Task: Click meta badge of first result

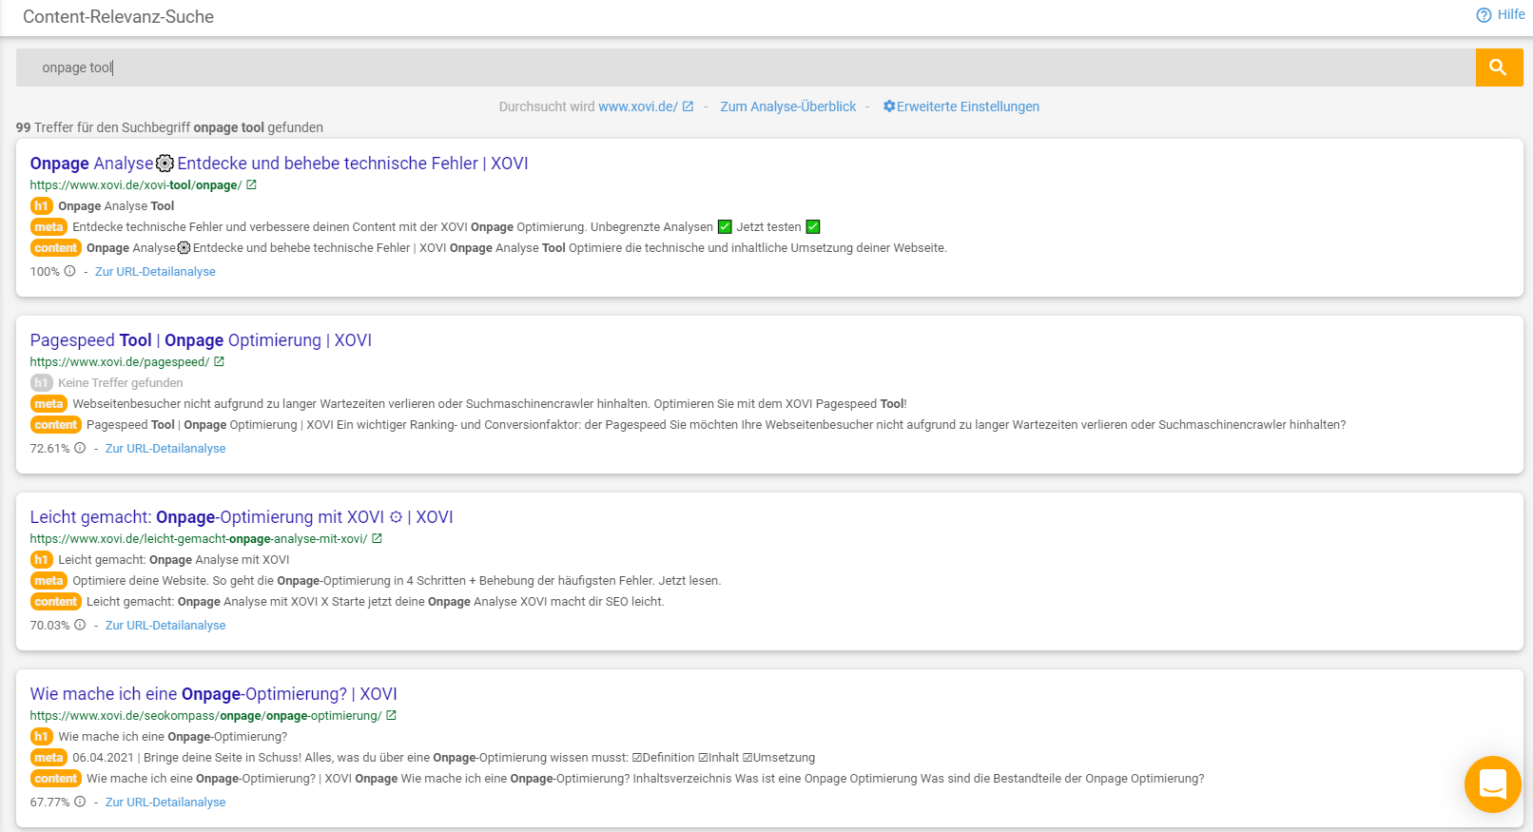Action: click(x=49, y=227)
